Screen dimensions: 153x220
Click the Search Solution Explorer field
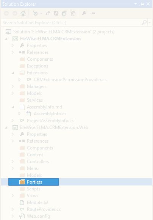(x=72, y=23)
